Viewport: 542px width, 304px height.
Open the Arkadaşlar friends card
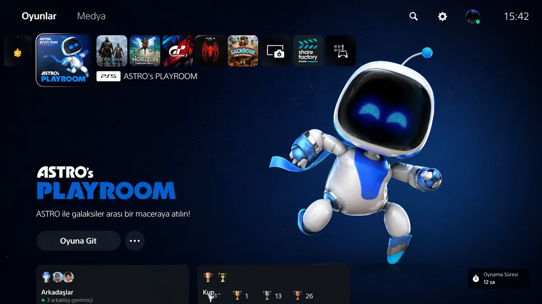coord(112,285)
